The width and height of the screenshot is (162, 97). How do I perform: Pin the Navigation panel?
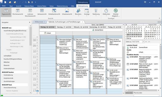(x=30, y=22)
